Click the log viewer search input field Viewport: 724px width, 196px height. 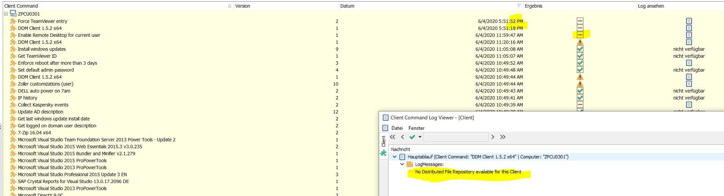[455, 137]
